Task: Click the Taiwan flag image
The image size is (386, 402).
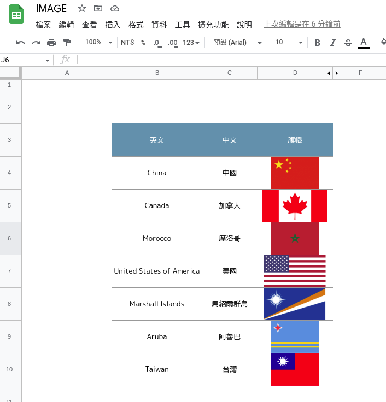Action: tap(295, 369)
